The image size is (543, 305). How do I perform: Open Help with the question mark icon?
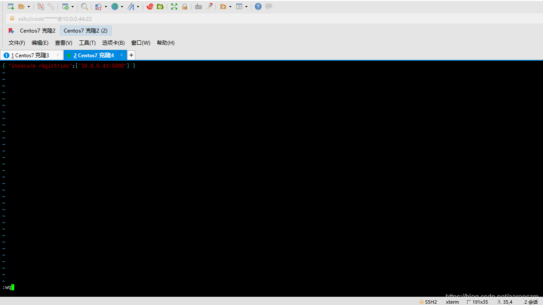(x=258, y=7)
